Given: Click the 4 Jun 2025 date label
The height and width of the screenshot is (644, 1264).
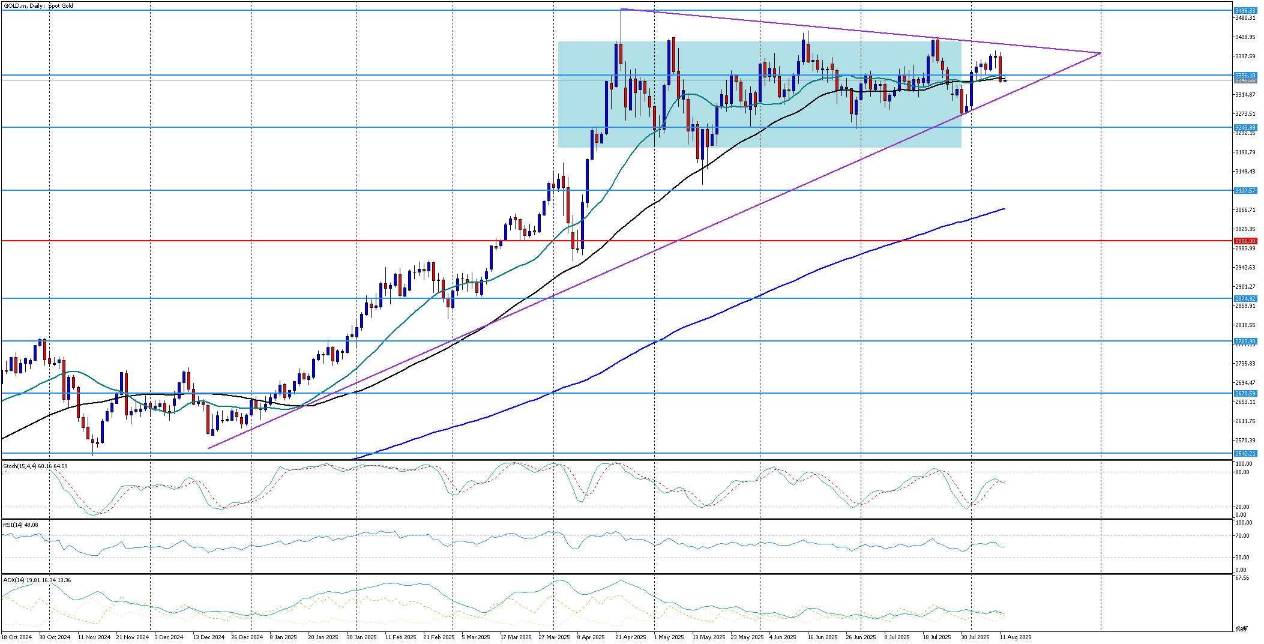Looking at the screenshot, I should click(783, 637).
